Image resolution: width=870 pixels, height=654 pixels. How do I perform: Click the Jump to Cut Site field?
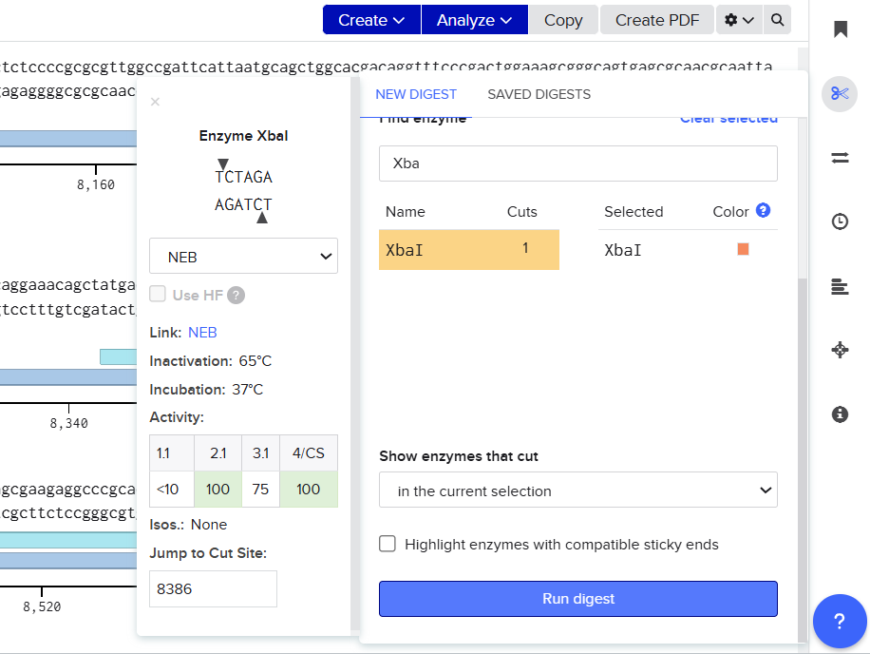pyautogui.click(x=213, y=588)
